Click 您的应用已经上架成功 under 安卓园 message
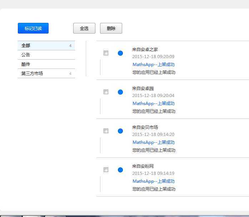Viewport: 249px width, 217px height. 154,111
